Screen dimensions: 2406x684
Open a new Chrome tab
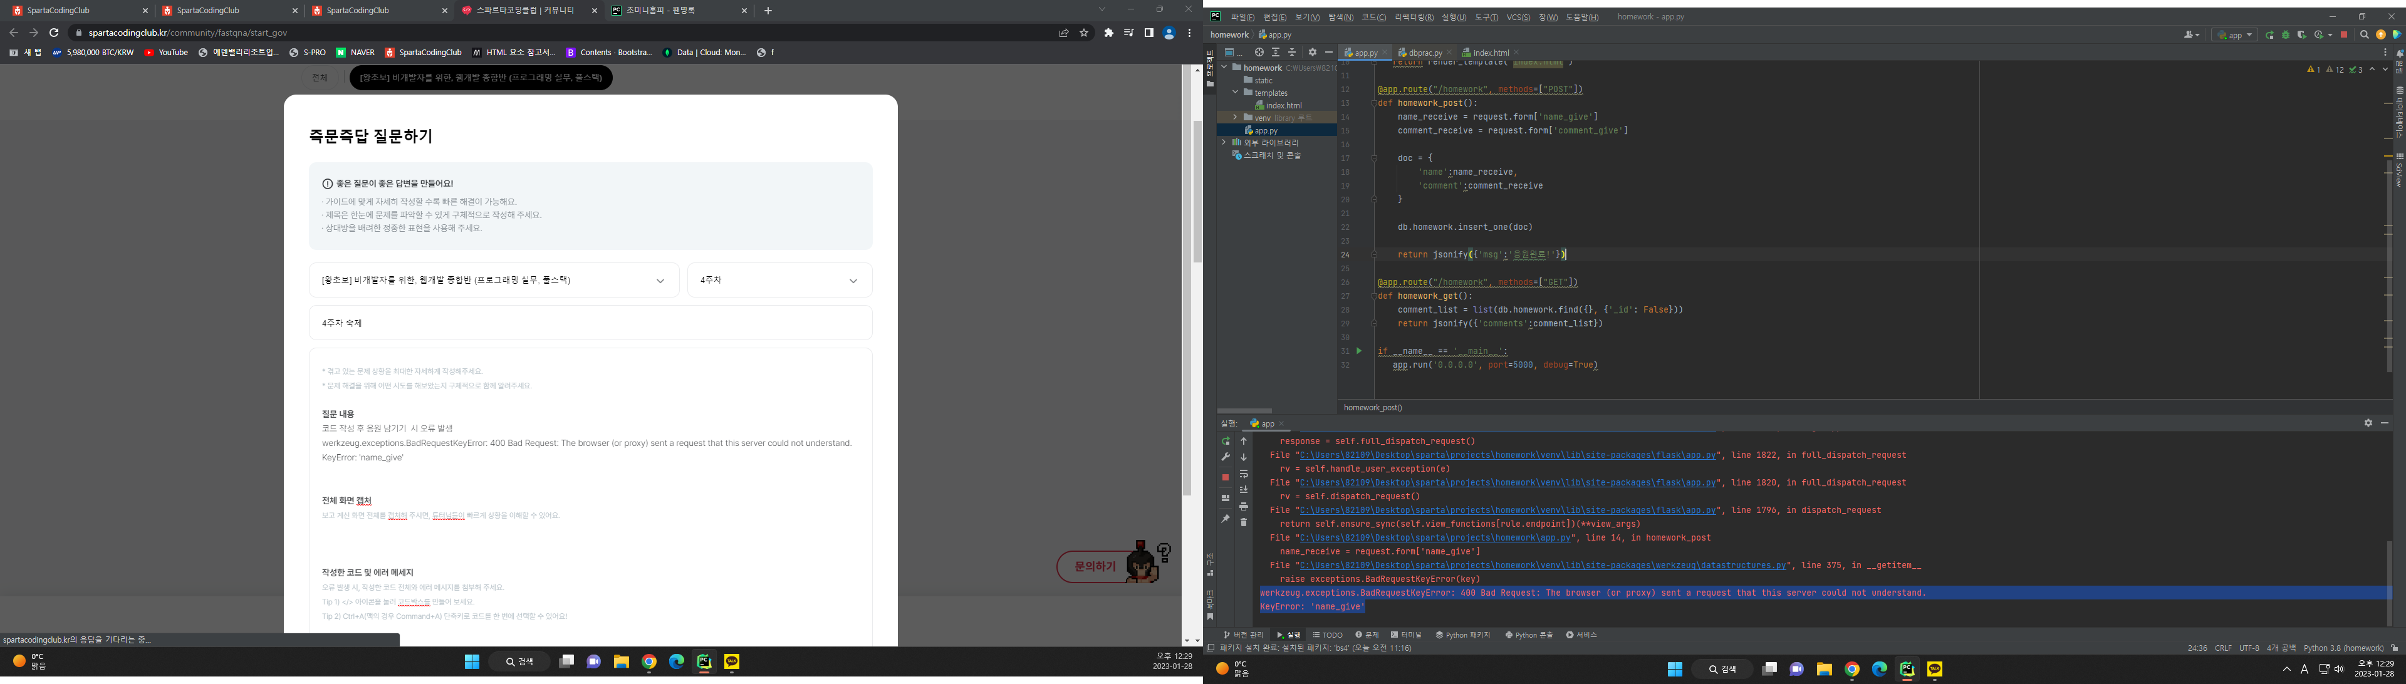click(768, 10)
